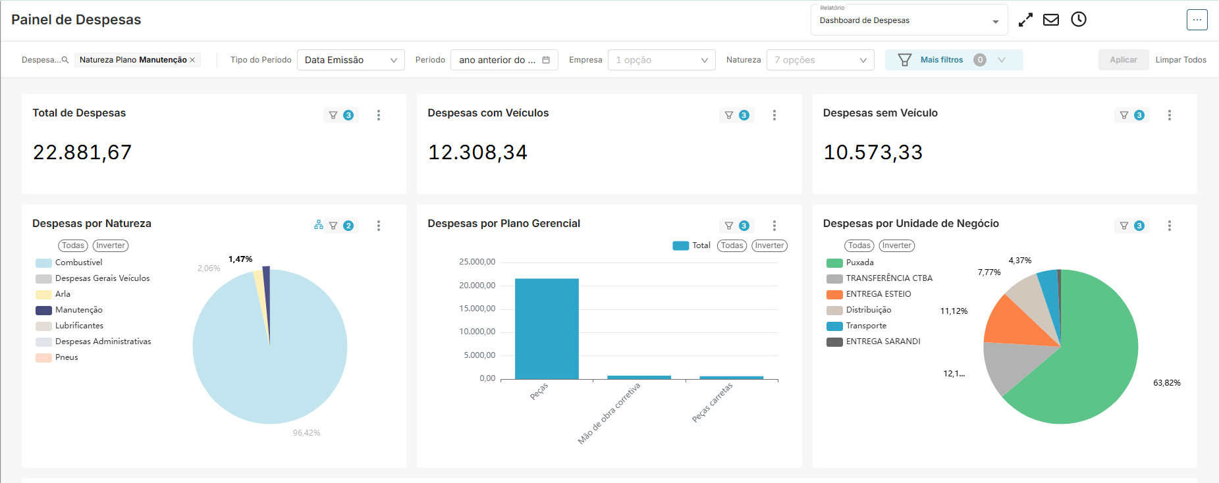Click Inverter in Unidade de Negócio legend
The width and height of the screenshot is (1219, 483).
(897, 245)
